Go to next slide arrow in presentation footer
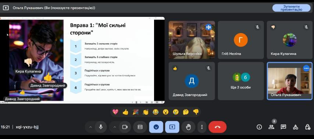Viewport: 314px width, 139px height. pos(140,102)
